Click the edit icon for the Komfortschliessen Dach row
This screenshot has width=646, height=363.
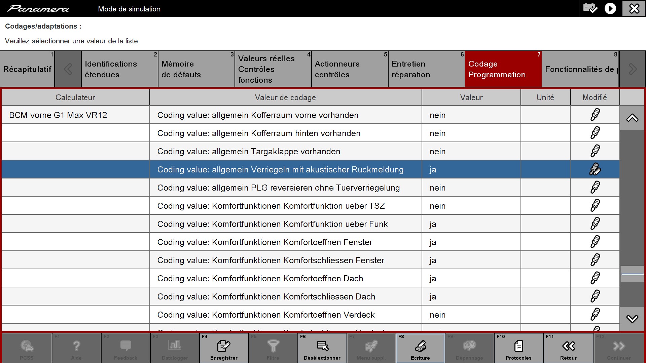595,296
